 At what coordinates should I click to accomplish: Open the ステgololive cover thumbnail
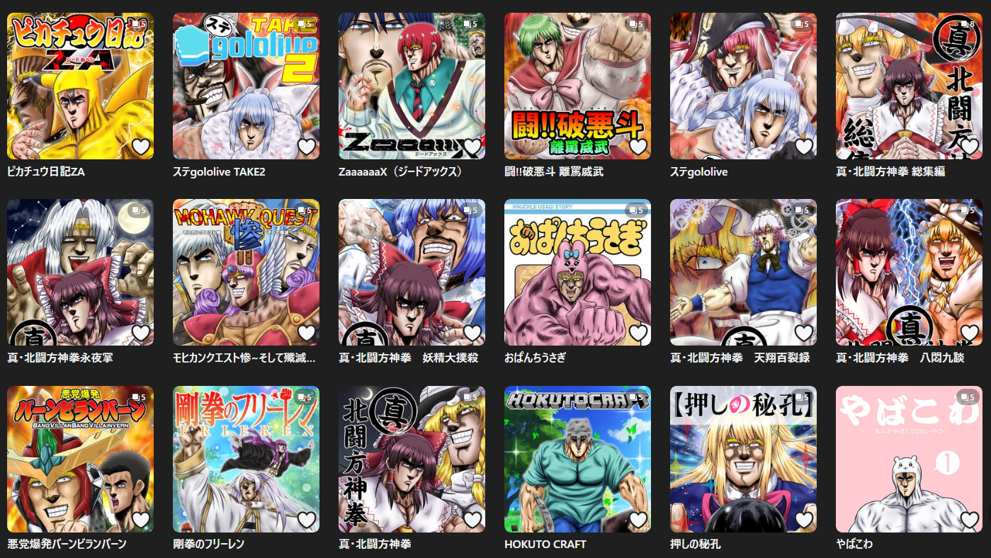pyautogui.click(x=743, y=86)
